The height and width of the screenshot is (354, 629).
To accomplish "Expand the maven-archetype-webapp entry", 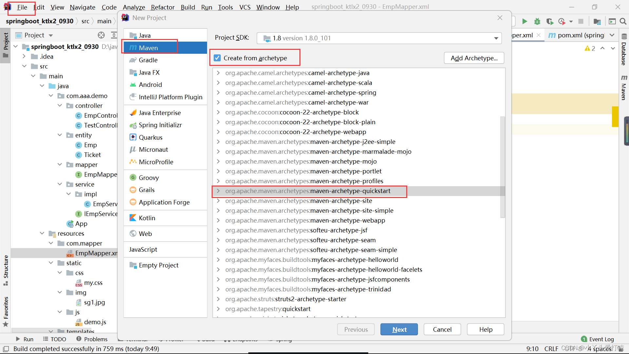I will (x=218, y=220).
